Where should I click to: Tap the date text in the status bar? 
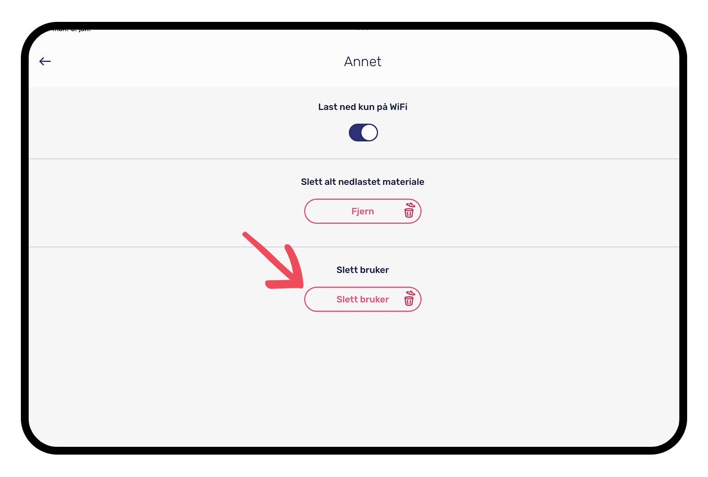[x=71, y=30]
